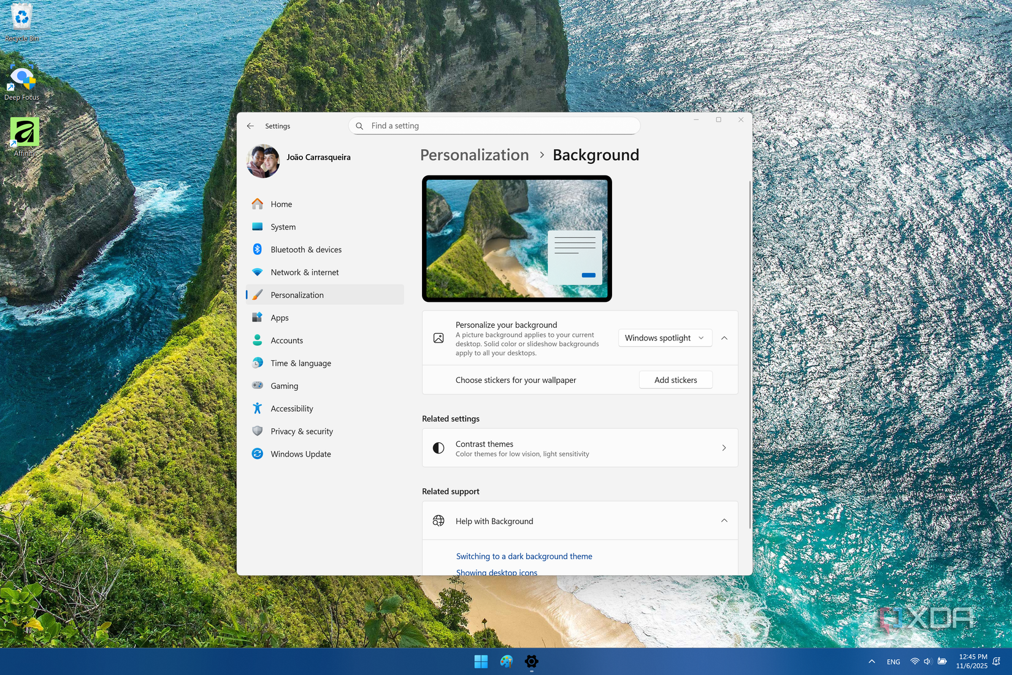Click the Settings window vertical scrollbar

(749, 355)
